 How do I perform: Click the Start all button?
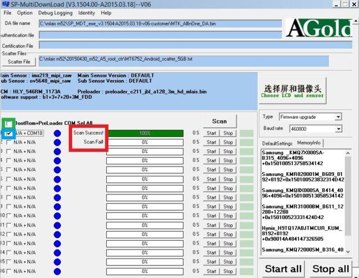283,269
